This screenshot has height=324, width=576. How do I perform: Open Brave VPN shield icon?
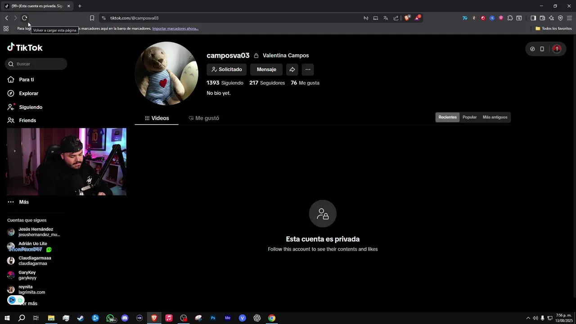click(x=560, y=18)
